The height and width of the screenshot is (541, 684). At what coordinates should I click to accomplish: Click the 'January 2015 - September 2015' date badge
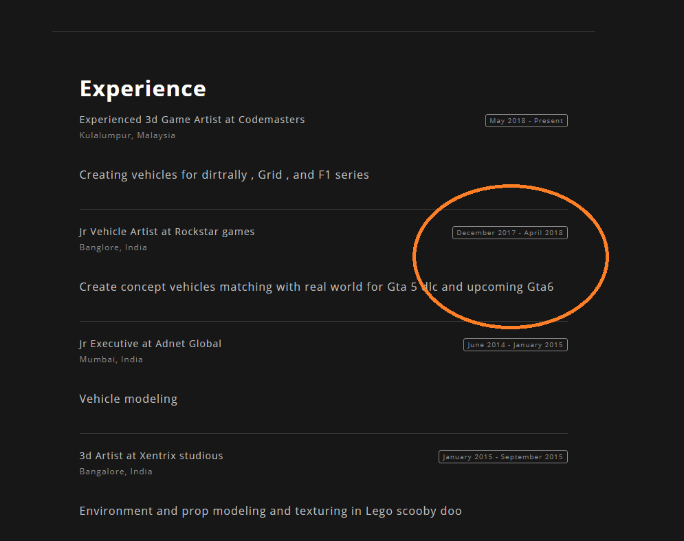pyautogui.click(x=503, y=457)
